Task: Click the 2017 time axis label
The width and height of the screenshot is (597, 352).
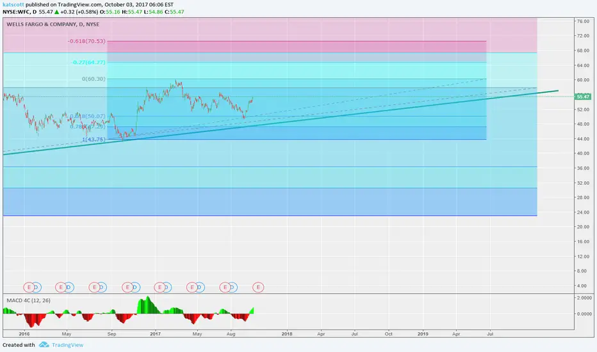Action: click(156, 333)
